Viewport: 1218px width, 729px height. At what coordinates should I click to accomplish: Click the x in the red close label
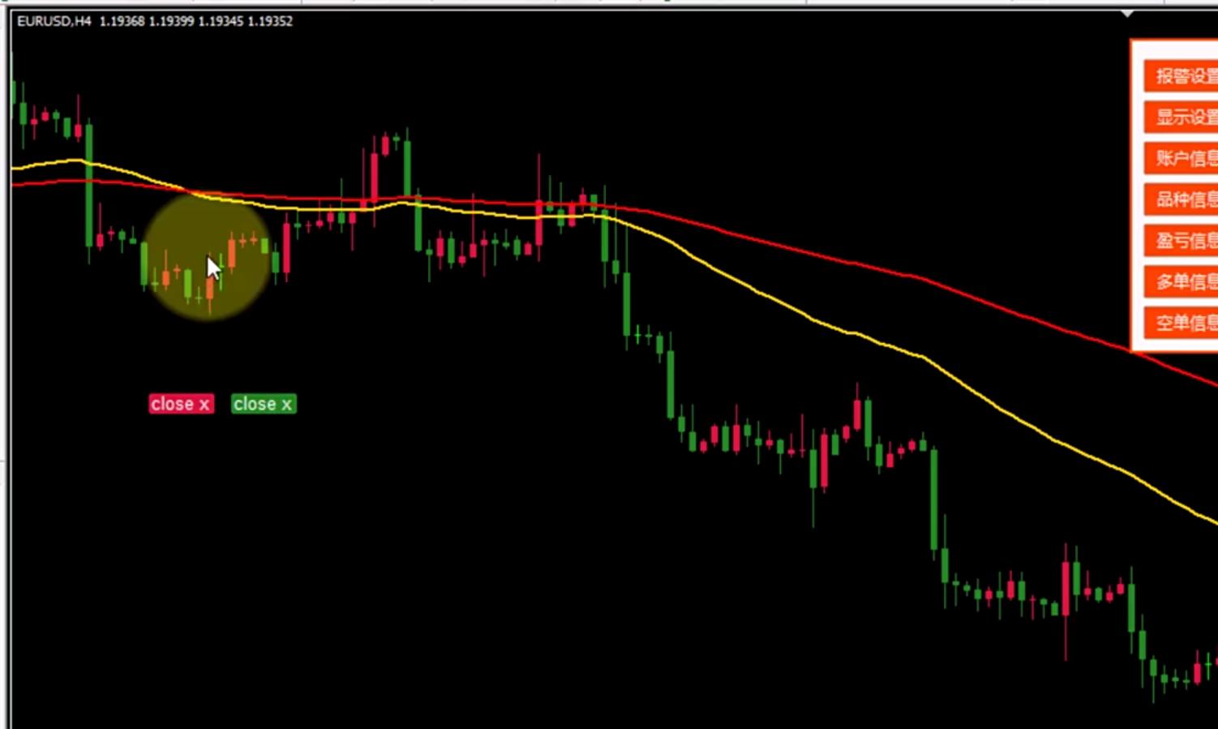[204, 405]
